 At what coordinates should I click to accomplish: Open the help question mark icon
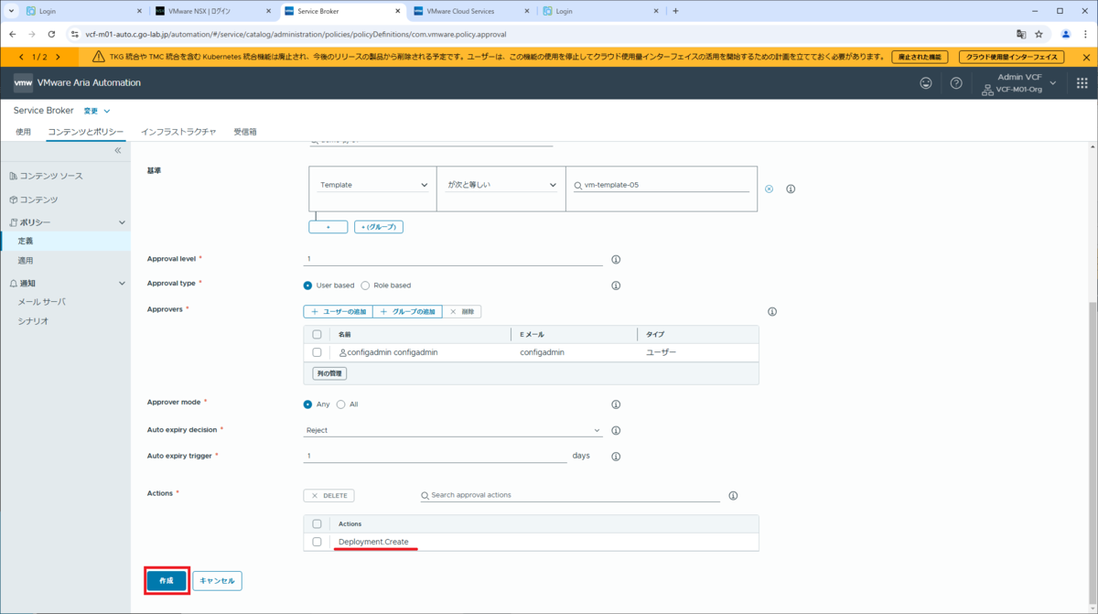click(956, 83)
